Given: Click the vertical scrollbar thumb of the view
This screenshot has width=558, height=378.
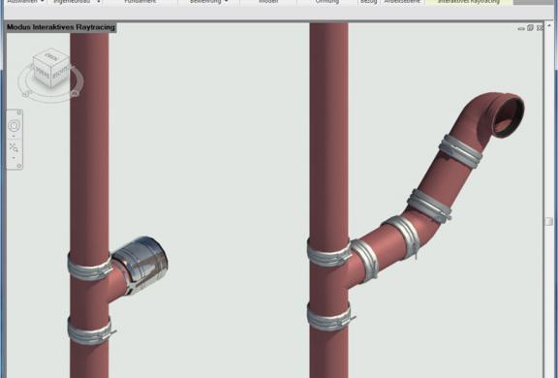Looking at the screenshot, I should (x=549, y=221).
